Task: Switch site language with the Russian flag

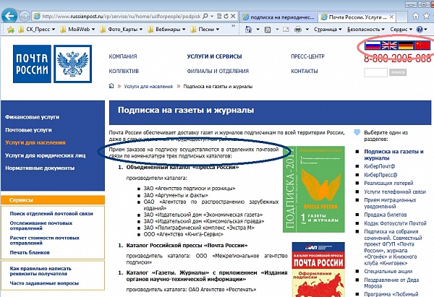Action: (373, 45)
